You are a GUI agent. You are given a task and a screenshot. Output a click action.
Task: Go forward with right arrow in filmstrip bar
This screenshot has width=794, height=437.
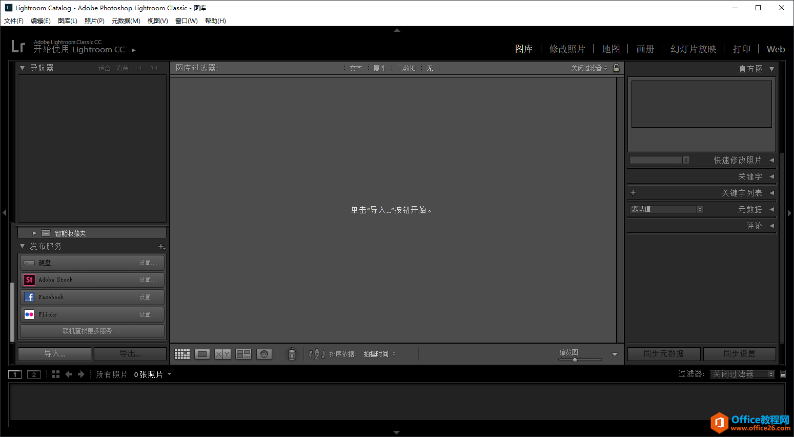81,374
